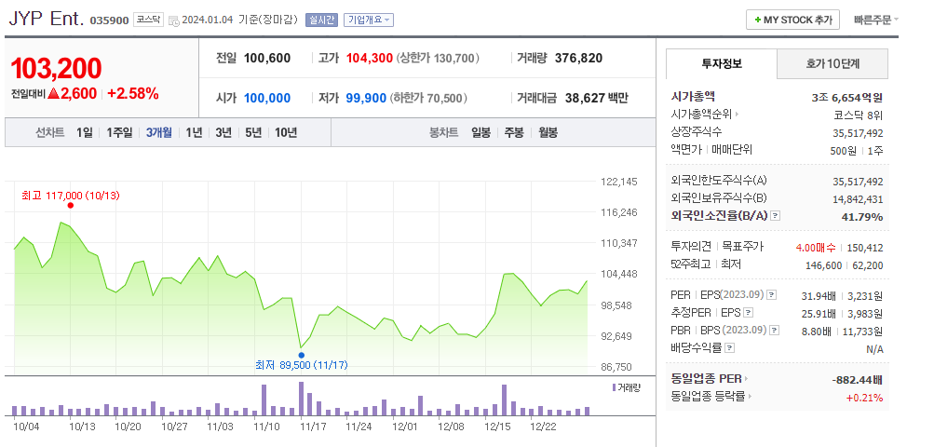Expand the 기업개요 dropdown
The height and width of the screenshot is (447, 934).
(x=369, y=20)
